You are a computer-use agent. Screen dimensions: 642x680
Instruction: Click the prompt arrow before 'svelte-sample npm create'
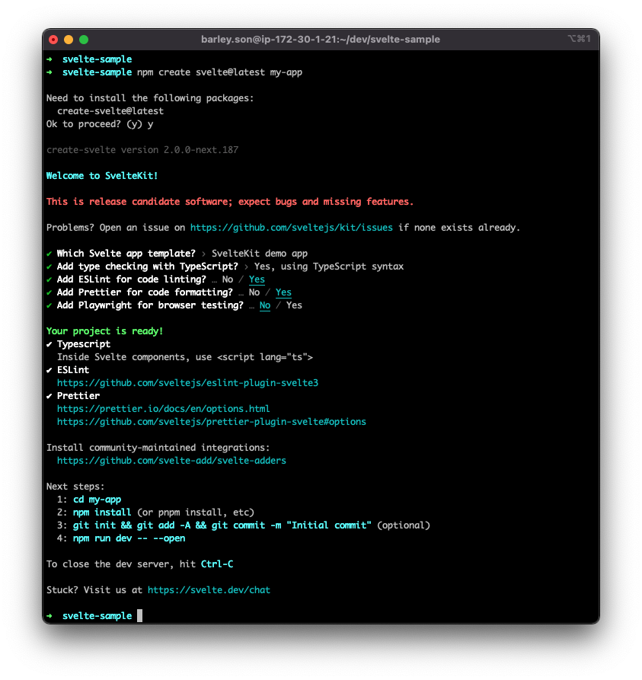click(50, 72)
